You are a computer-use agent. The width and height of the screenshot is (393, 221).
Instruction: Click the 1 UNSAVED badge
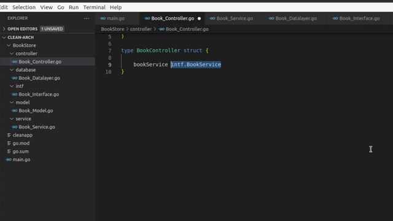coord(52,29)
